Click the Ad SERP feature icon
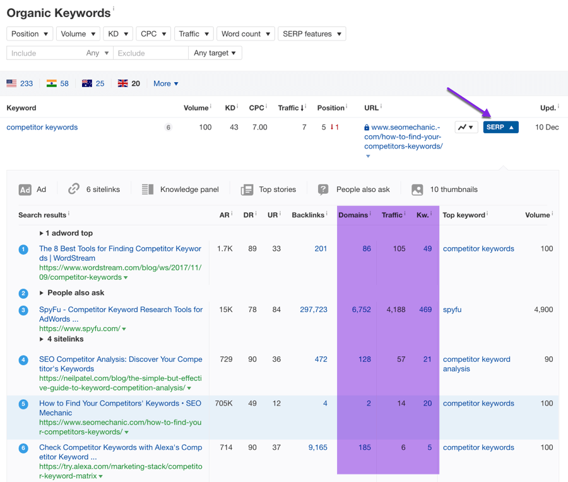 point(25,190)
